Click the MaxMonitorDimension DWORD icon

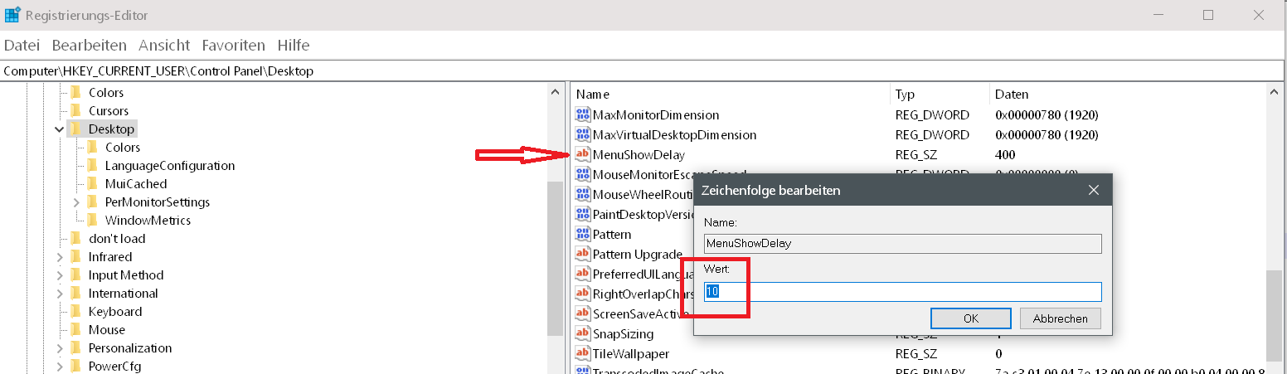pos(583,115)
